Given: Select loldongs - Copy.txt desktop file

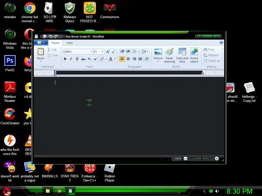Looking at the screenshot, I should tap(249, 92).
